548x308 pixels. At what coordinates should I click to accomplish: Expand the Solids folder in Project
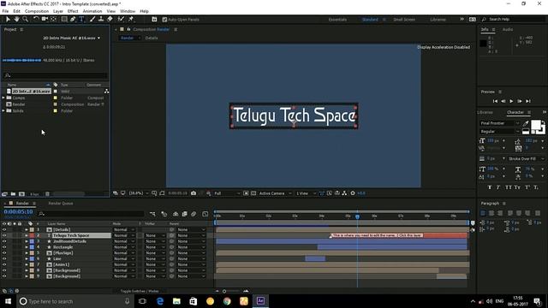(x=3, y=110)
